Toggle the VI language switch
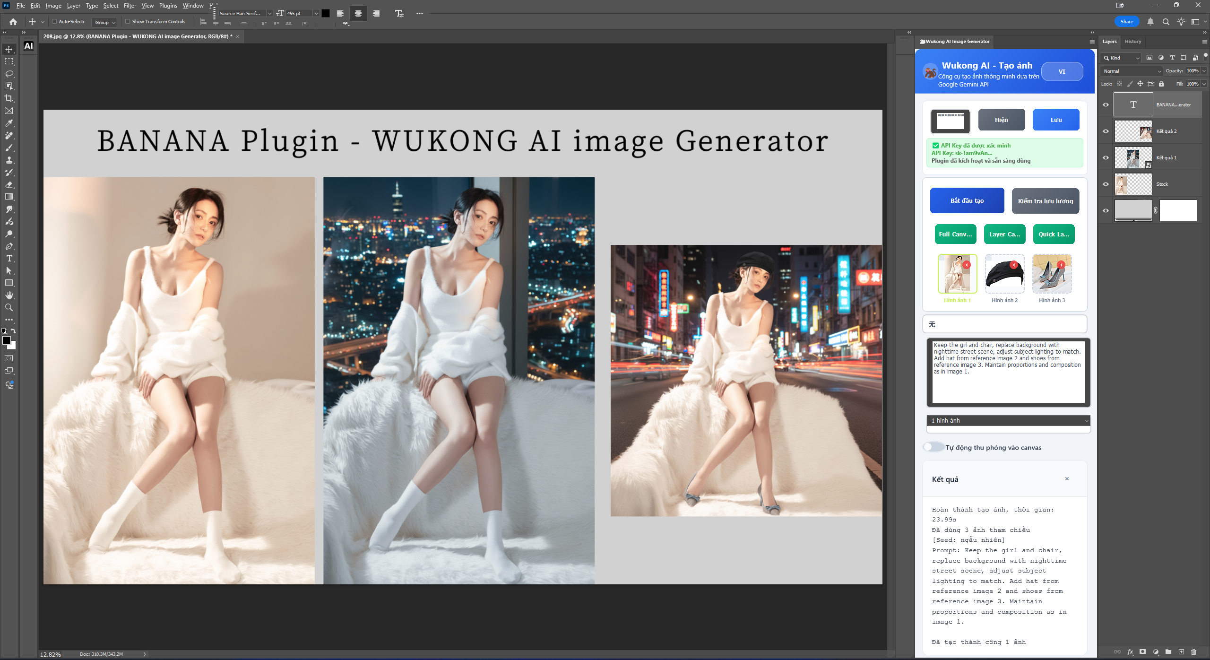 (x=1062, y=71)
